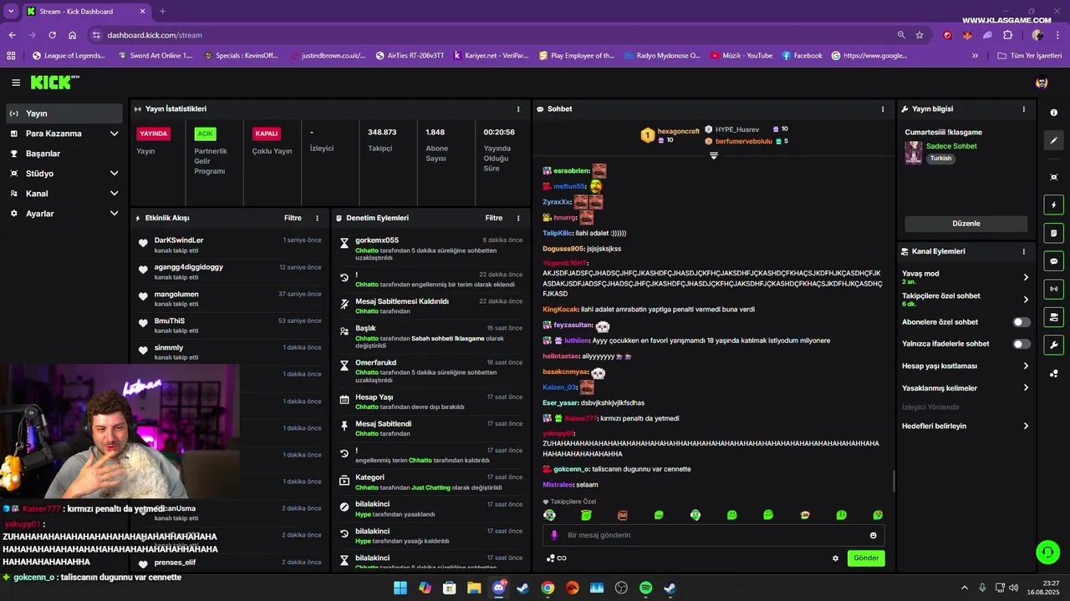Click the focus frame icon in right sidebar

[1053, 177]
